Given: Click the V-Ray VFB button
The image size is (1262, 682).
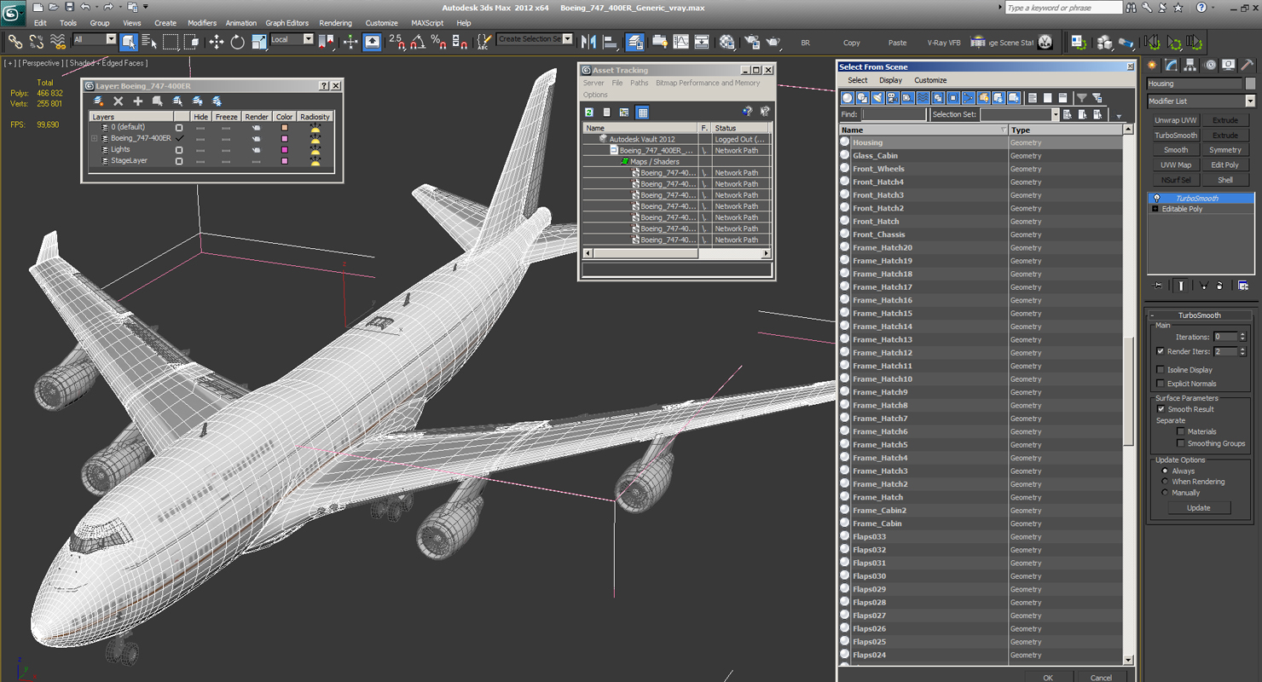Looking at the screenshot, I should click(944, 42).
